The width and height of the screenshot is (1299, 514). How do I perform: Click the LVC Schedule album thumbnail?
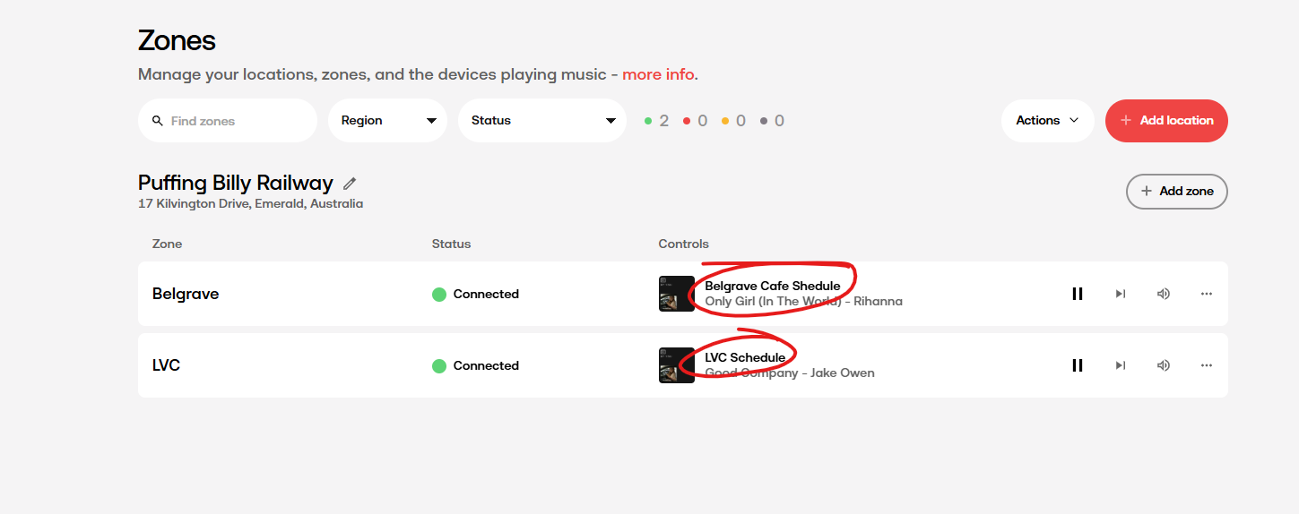click(677, 365)
